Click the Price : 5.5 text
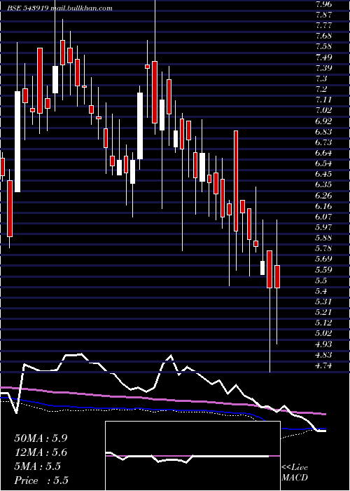Image resolution: width=350 pixels, height=491 pixels. point(41,480)
